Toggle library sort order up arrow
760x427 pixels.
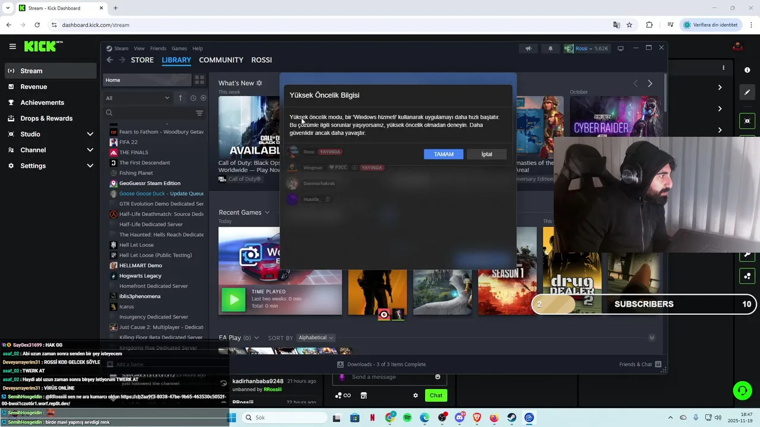click(x=180, y=98)
